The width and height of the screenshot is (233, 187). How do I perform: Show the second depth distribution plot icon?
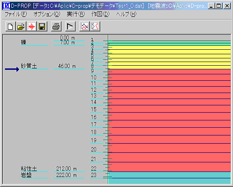pos(95,26)
